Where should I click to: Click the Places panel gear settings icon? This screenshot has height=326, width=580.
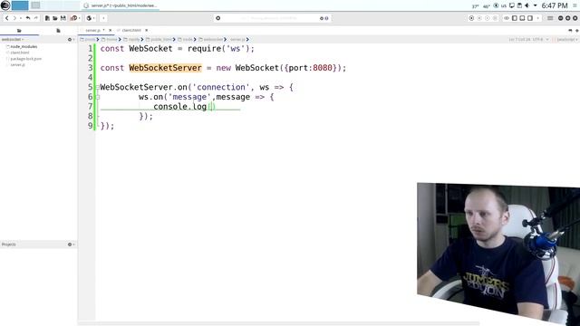point(70,39)
